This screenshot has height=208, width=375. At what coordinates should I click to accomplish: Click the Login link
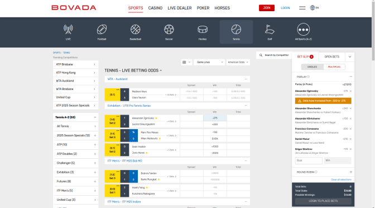tap(285, 8)
